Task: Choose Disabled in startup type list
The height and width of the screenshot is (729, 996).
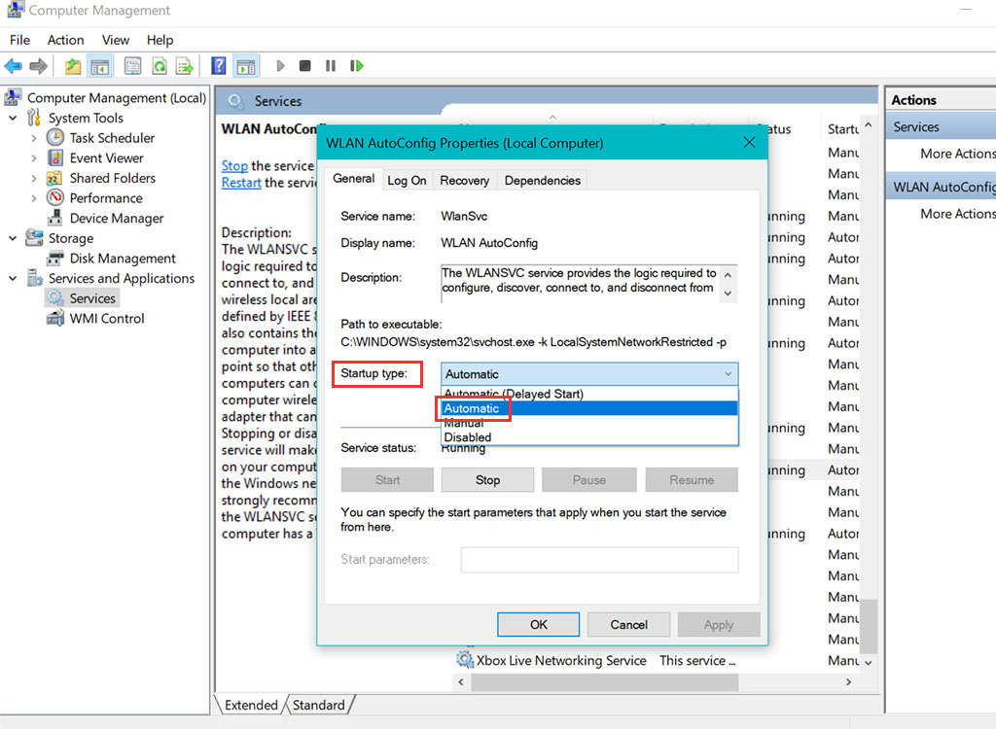Action: 589,436
